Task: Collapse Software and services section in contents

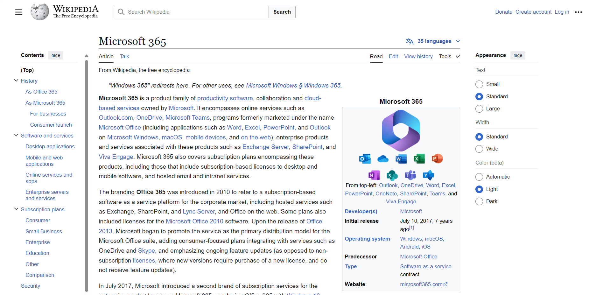Action: 16,135
